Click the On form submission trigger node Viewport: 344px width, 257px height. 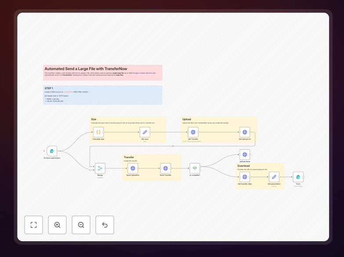[52, 151]
